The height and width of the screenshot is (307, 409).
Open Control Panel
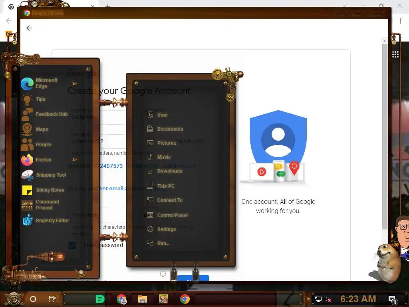coord(167,215)
